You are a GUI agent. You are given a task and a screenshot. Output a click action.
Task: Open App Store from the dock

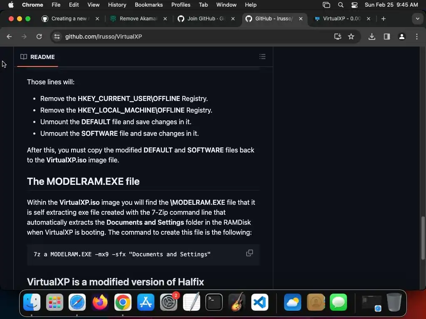tap(146, 302)
